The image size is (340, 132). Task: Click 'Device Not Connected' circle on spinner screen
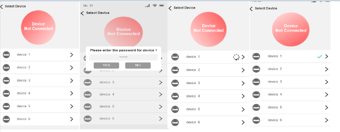(208, 29)
